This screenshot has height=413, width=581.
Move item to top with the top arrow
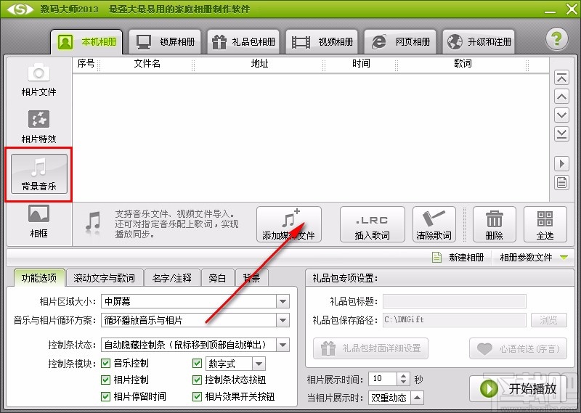pos(561,78)
